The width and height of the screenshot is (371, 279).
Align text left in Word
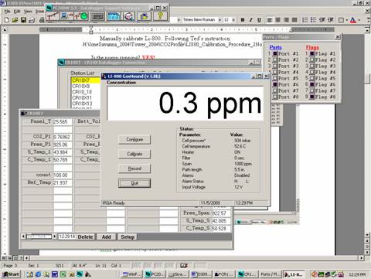coord(270,20)
